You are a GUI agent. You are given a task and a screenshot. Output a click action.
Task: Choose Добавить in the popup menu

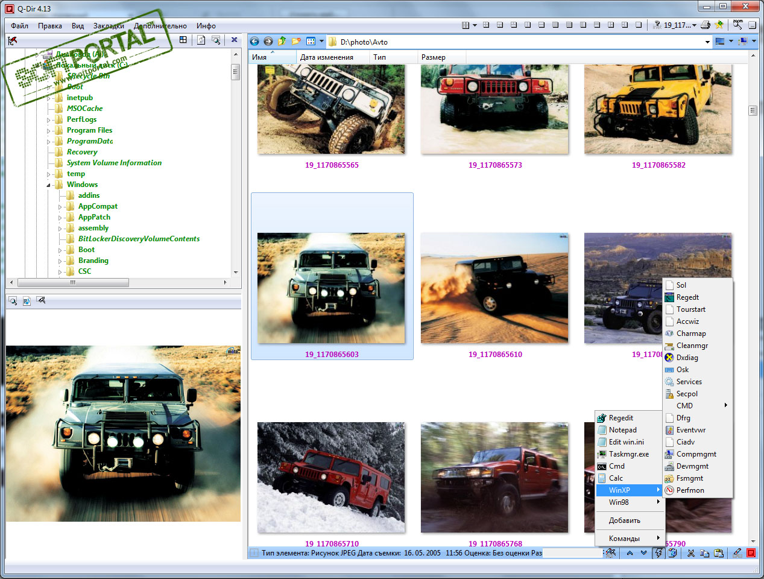click(630, 520)
